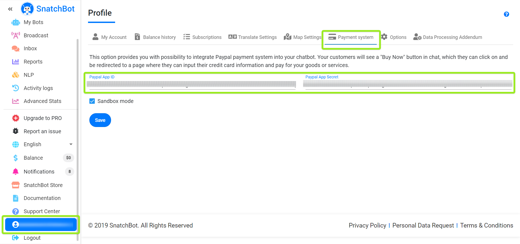Click the Balance history invoice icon
Image resolution: width=520 pixels, height=244 pixels.
pos(138,37)
